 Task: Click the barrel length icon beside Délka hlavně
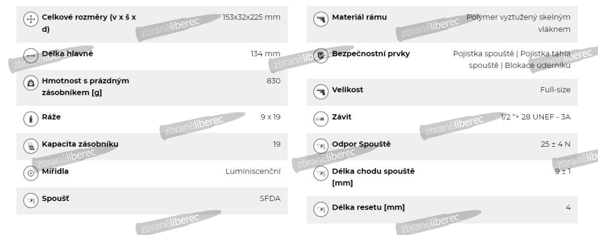[x=30, y=54]
